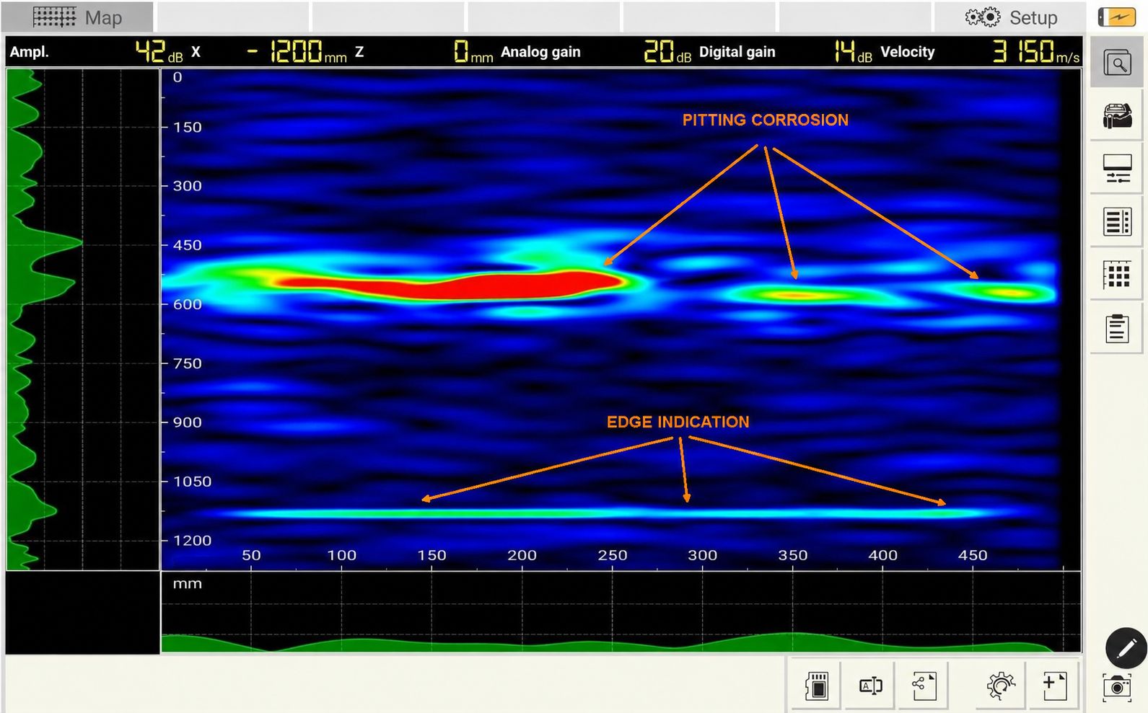Click the green A-scan amplitude trace panel
This screenshot has width=1148, height=713.
point(82,319)
